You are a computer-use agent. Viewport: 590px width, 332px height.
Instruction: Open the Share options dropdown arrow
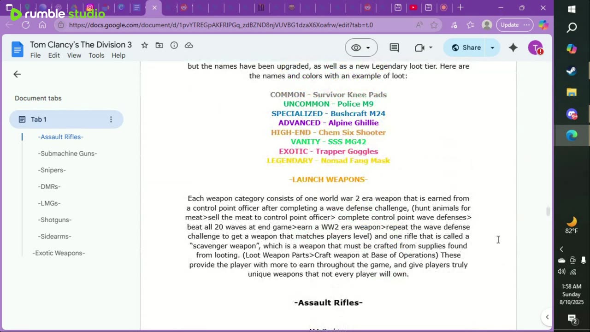pyautogui.click(x=492, y=47)
